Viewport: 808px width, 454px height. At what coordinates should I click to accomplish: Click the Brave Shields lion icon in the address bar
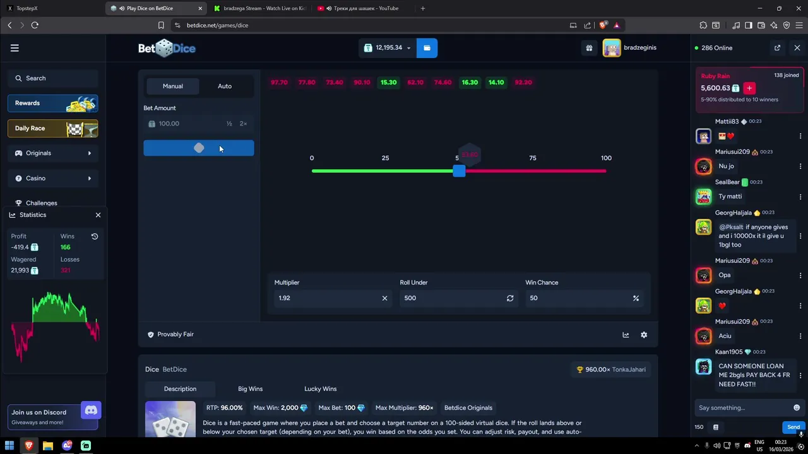603,25
